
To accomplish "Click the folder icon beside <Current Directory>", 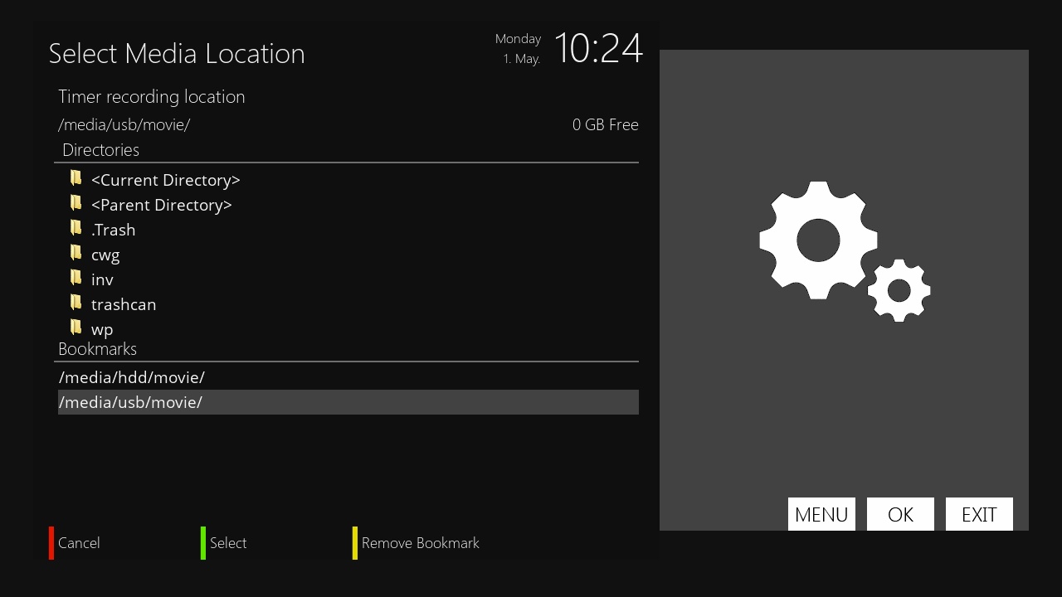I will point(76,177).
